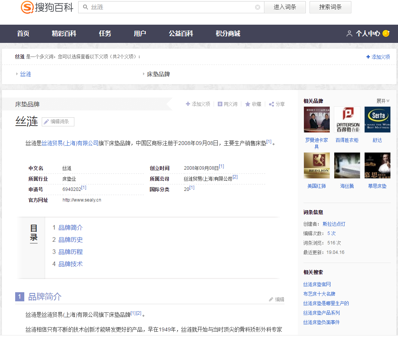The image size is (398, 337).
Task: Select the 床垫品牌 disambiguation item
Action: [158, 74]
